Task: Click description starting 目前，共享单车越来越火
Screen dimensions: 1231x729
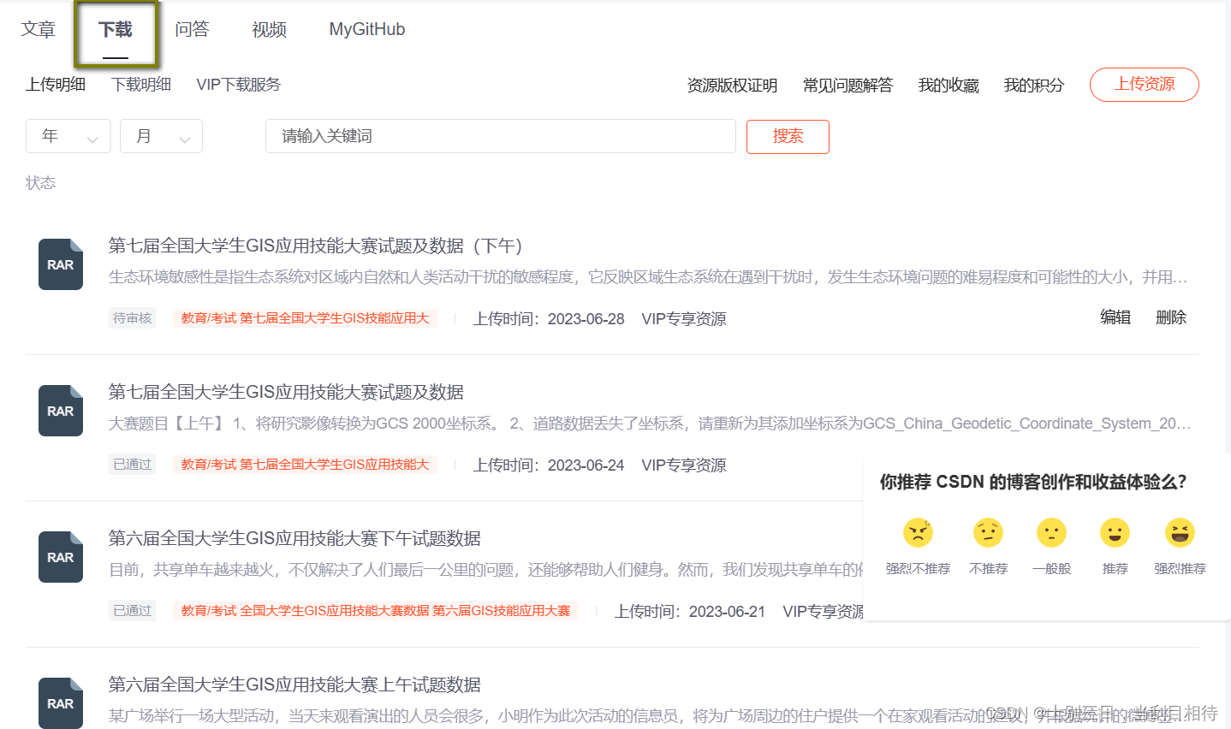Action: (x=485, y=570)
